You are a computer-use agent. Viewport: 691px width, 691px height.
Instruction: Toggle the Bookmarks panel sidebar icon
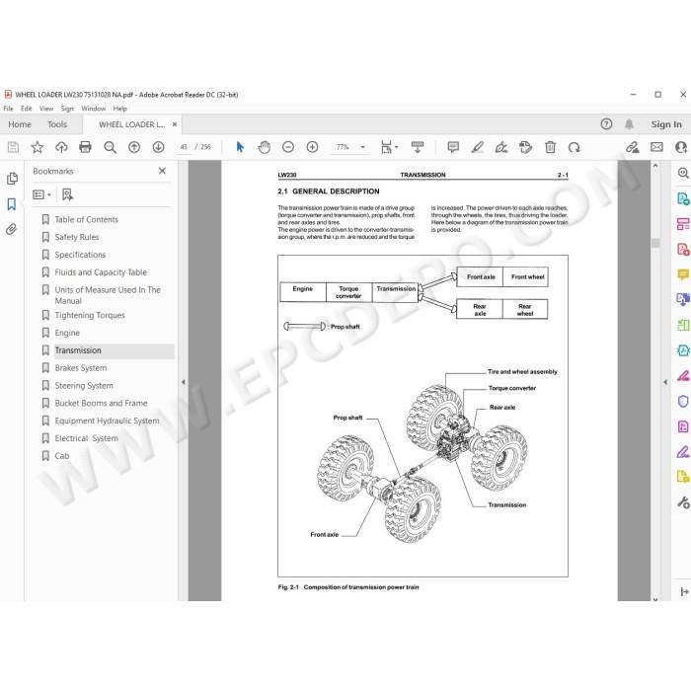[x=12, y=204]
